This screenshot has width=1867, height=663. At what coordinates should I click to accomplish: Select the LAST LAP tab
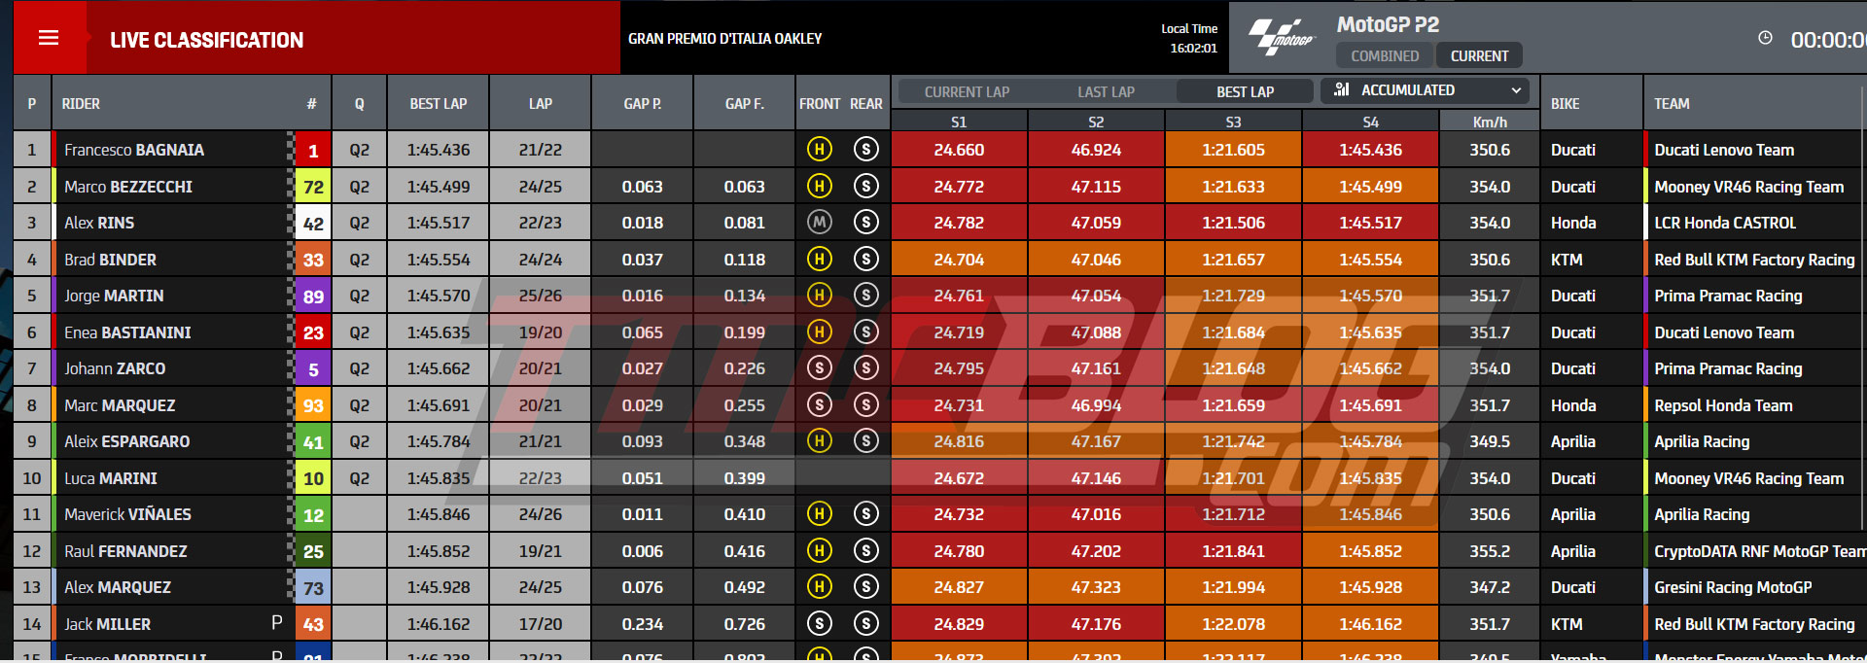click(1106, 91)
